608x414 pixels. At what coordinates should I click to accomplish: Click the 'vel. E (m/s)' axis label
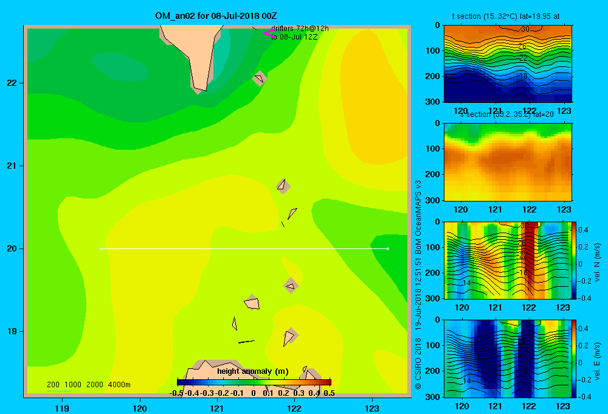(598, 361)
